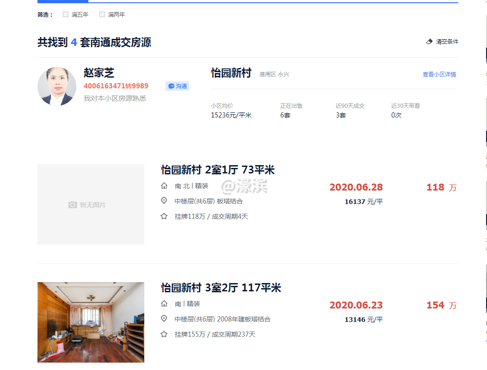Click the star icon next to 挂牌118万
This screenshot has height=370, width=487.
click(164, 216)
